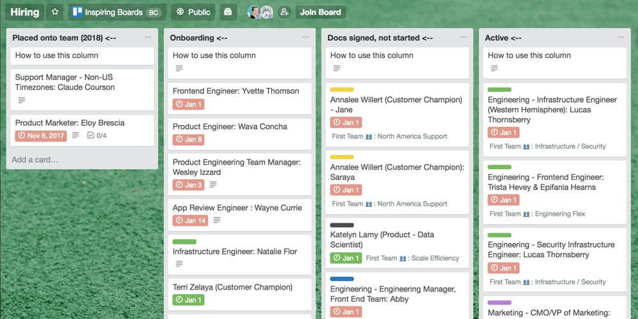Open Public visibility globe setting
The width and height of the screenshot is (638, 319).
coord(193,12)
